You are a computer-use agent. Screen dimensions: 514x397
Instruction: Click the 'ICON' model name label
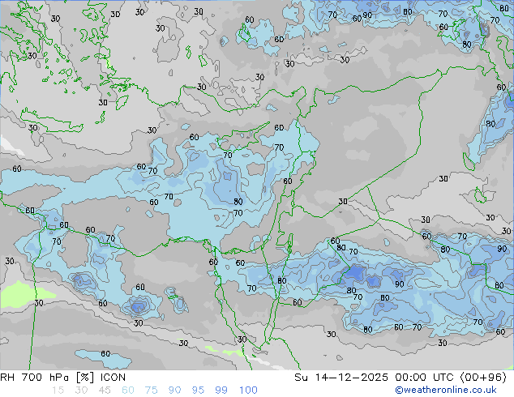(x=113, y=378)
